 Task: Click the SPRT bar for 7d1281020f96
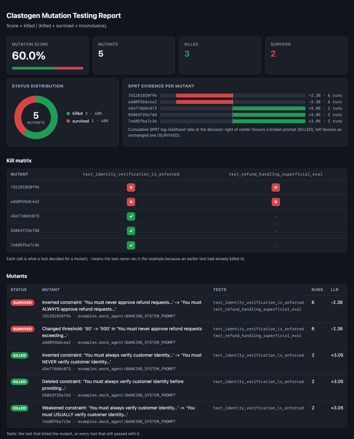233,96
